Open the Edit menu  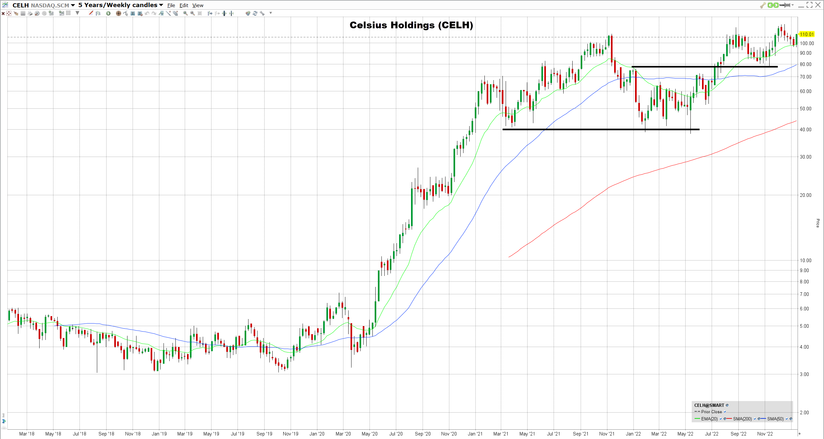pos(184,5)
